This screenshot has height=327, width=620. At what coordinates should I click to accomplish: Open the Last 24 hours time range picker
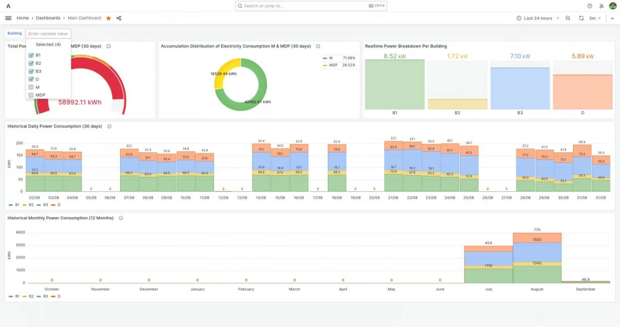click(538, 18)
